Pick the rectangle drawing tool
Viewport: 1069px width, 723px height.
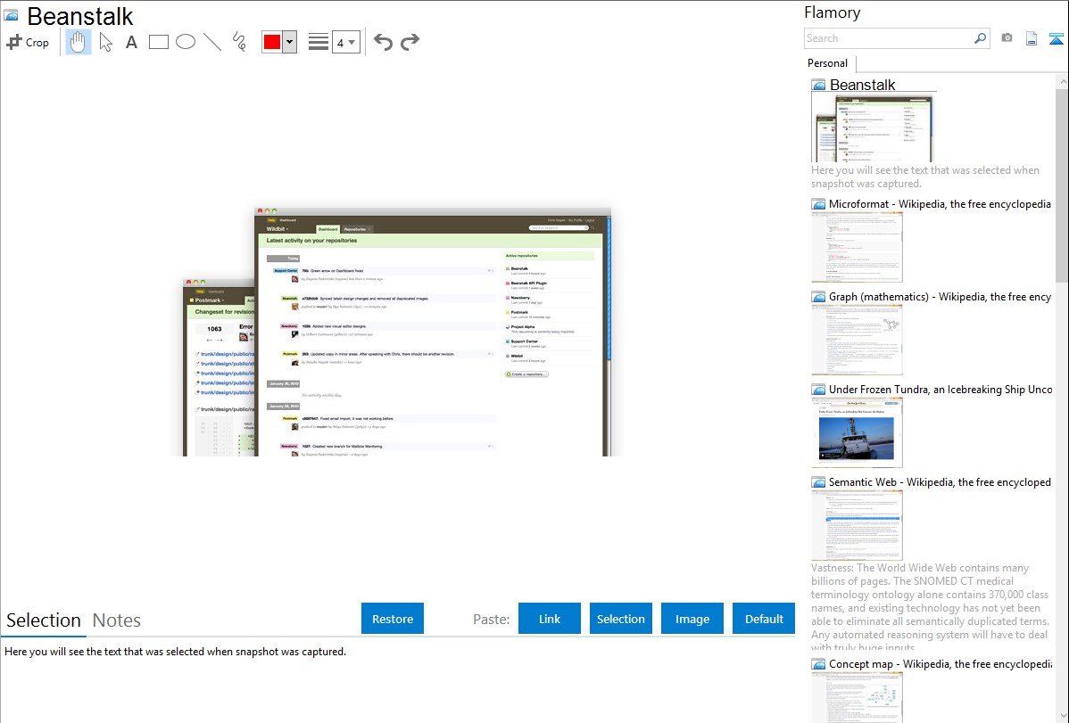coord(159,42)
